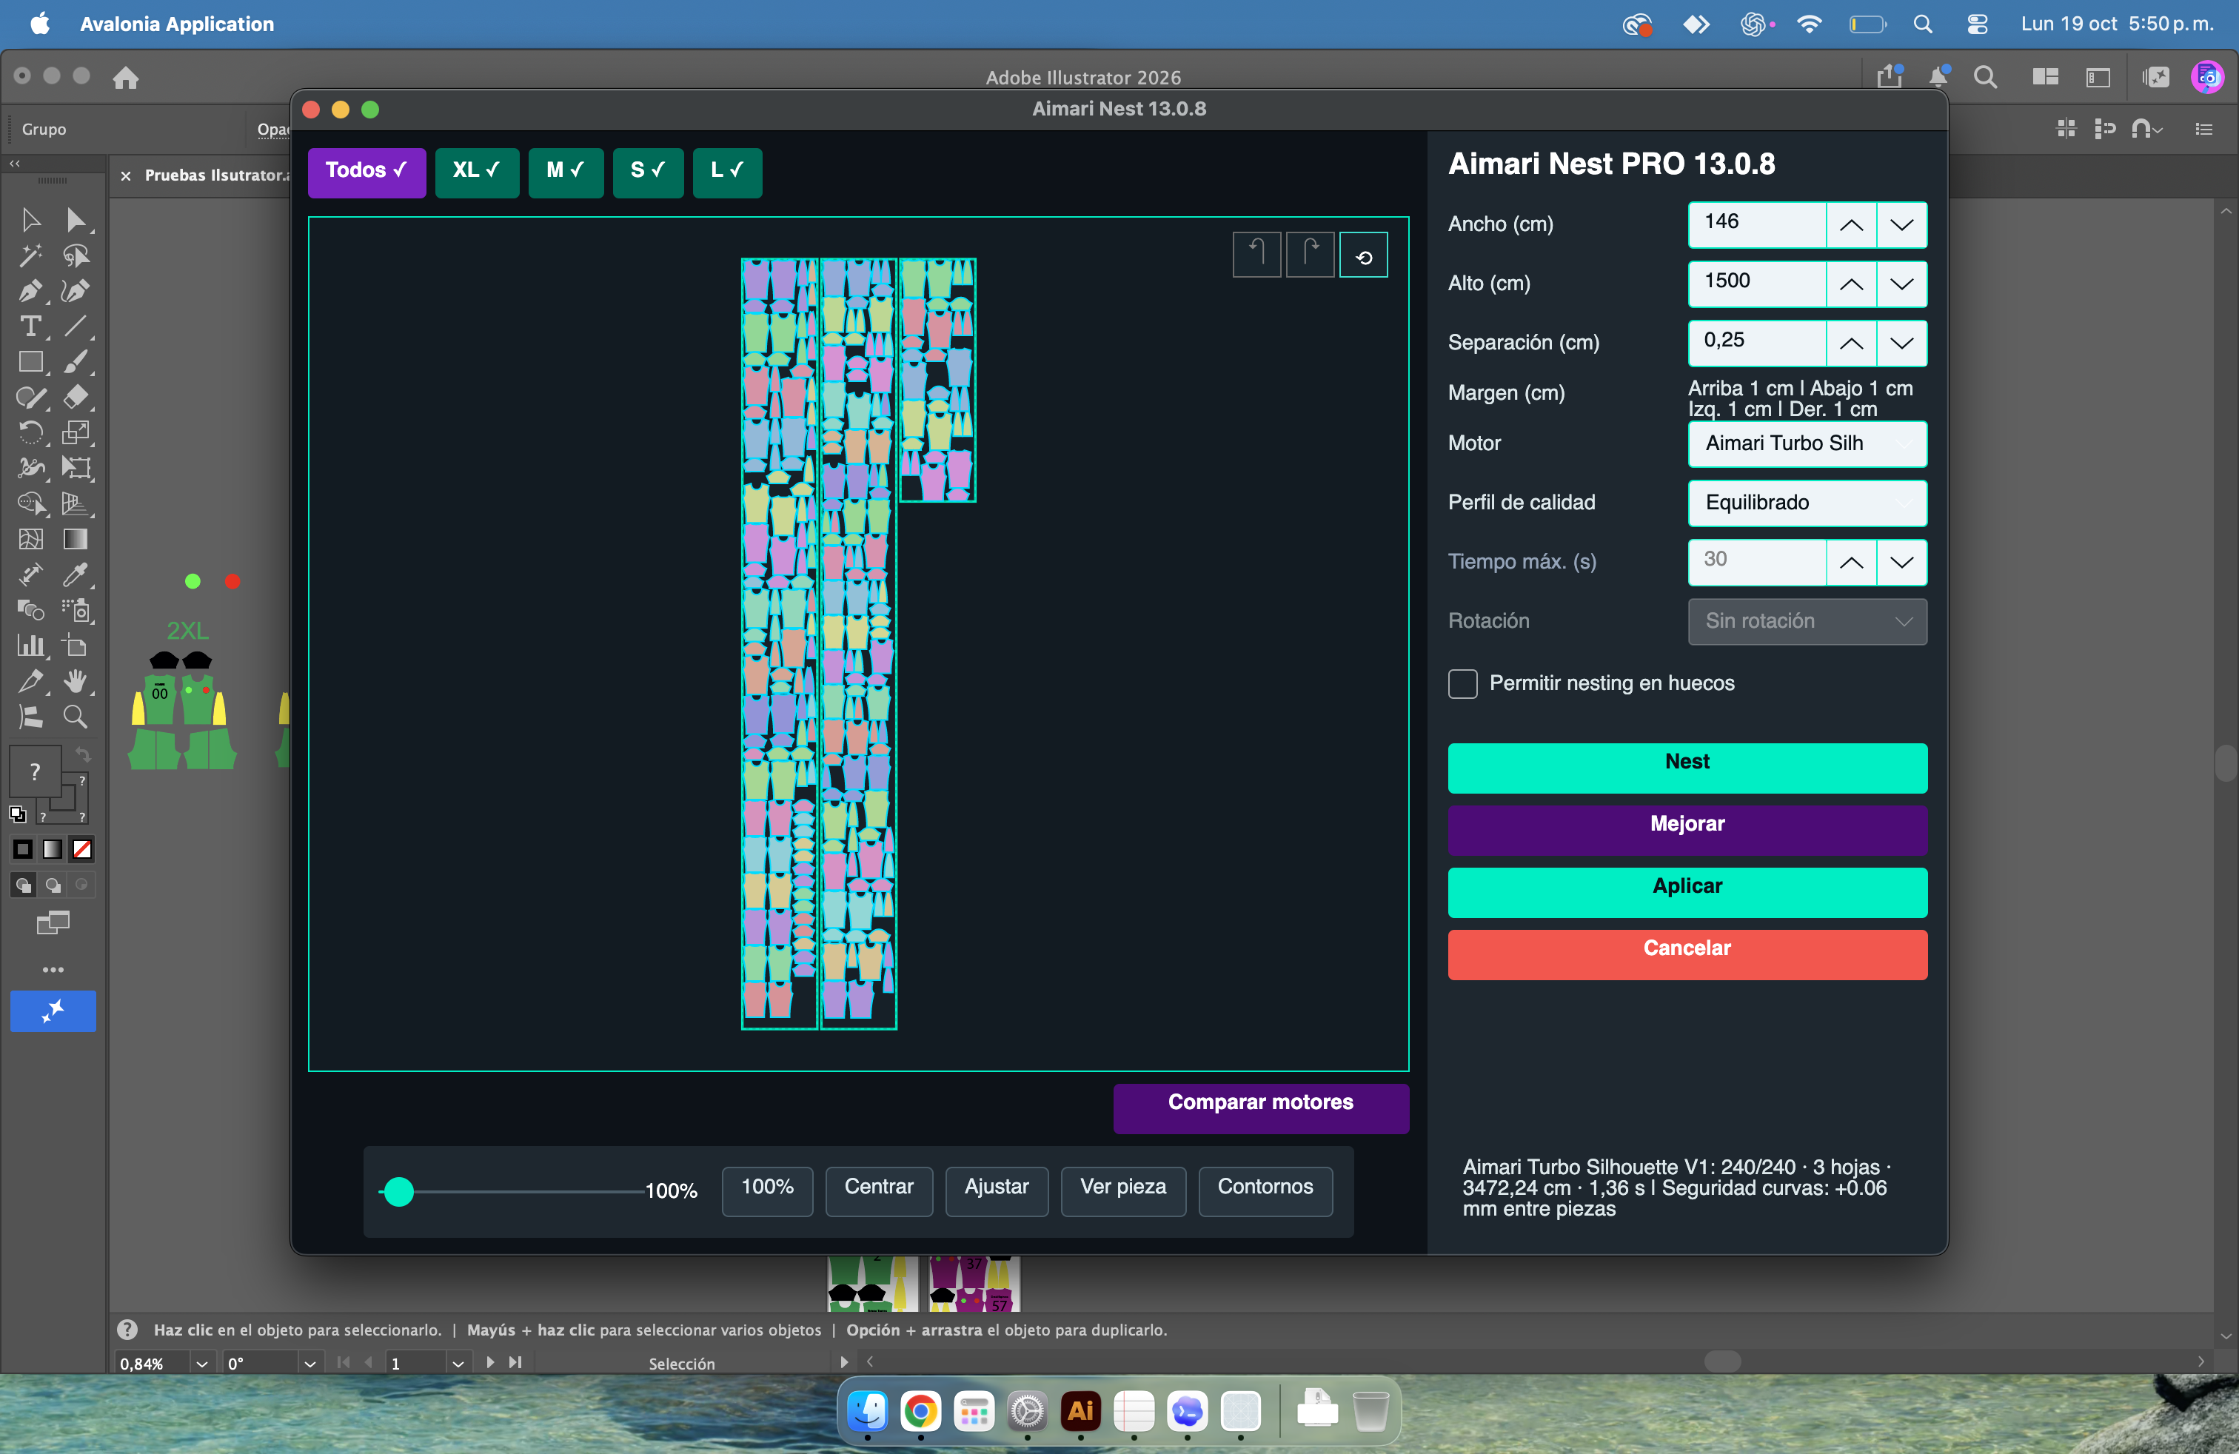This screenshot has width=2239, height=1454.
Task: Click the rotate left icon in preview
Action: pos(1257,255)
